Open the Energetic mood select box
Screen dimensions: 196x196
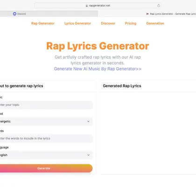(x=46, y=121)
